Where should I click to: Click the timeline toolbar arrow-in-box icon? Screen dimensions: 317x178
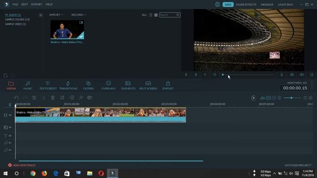[71, 98]
